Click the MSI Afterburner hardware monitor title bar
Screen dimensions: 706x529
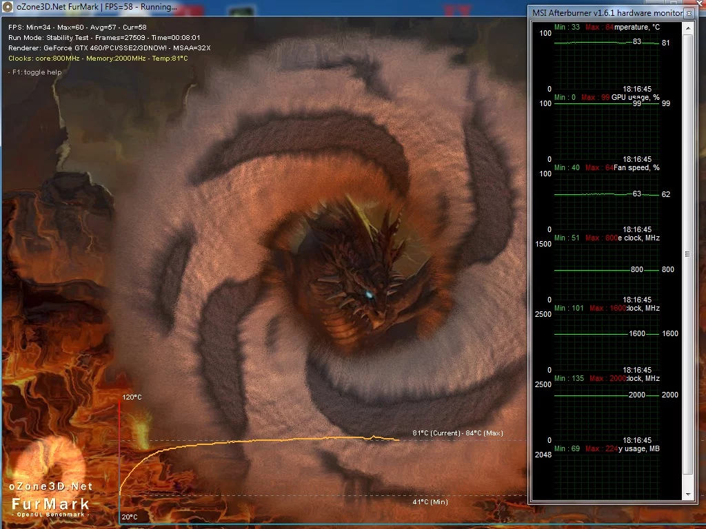click(607, 13)
